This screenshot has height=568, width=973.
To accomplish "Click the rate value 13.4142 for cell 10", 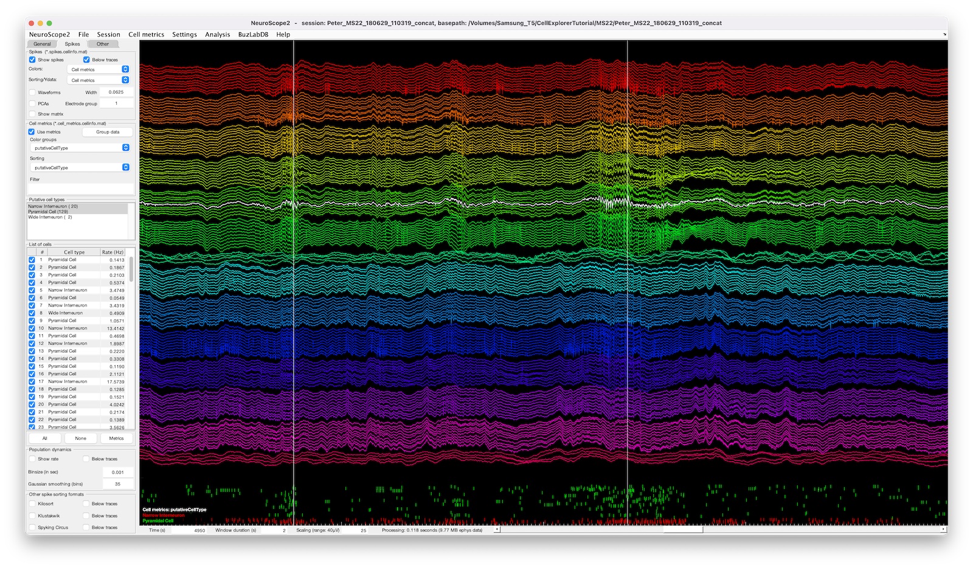I will point(116,328).
